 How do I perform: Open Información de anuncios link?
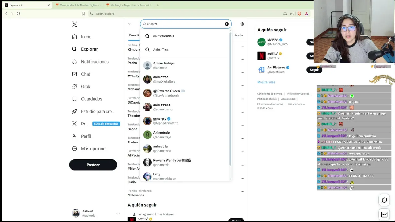(x=270, y=104)
